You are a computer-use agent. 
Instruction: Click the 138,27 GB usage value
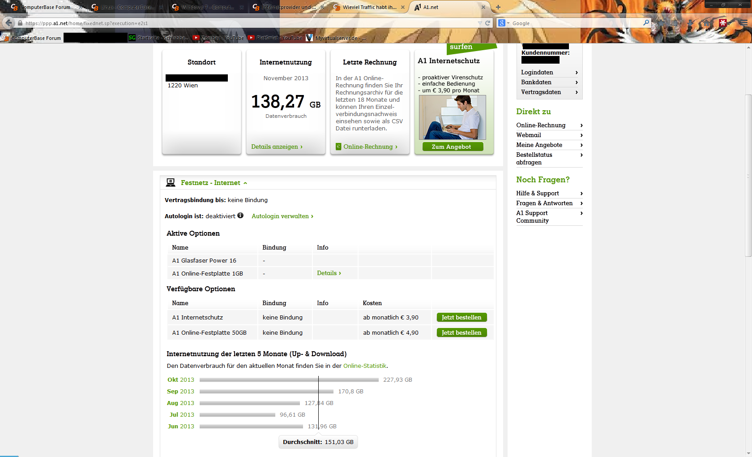[286, 102]
